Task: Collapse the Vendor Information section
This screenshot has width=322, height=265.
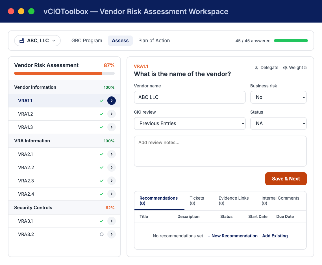Action: [64, 87]
